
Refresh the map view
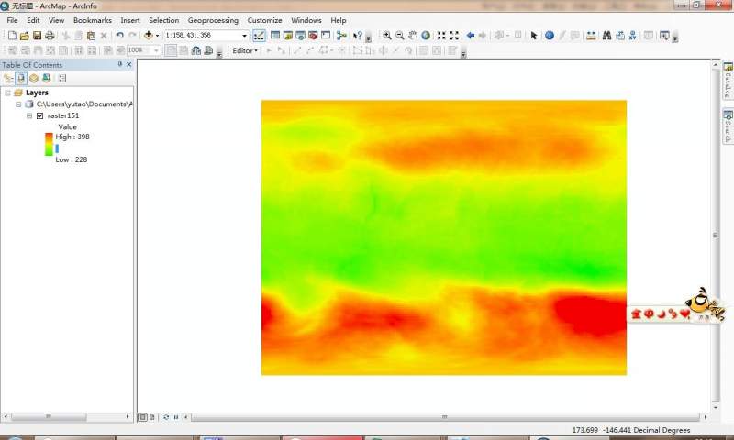166,416
